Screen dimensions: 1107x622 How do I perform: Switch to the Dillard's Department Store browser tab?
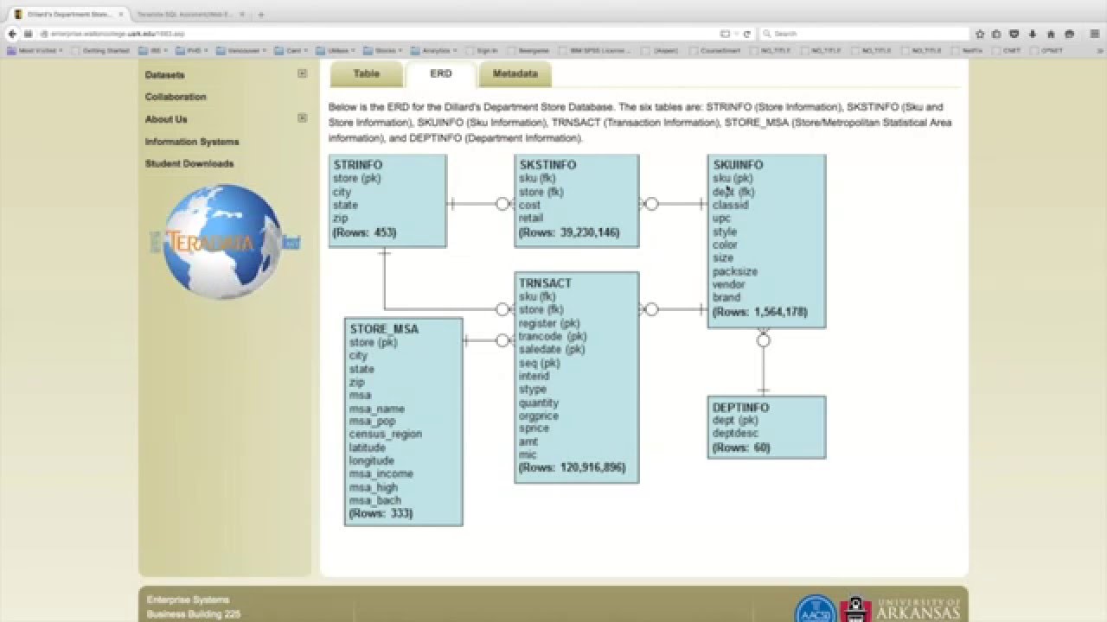[x=69, y=15]
